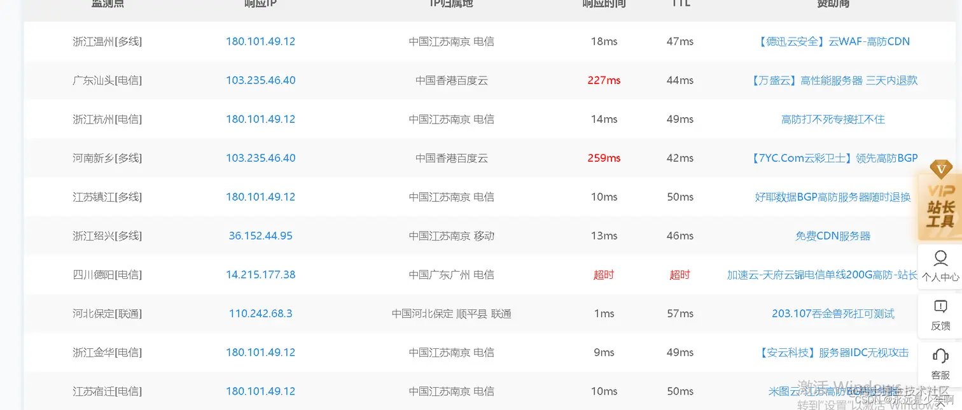Open the 好耶数据BGP高防服务器 sponsor link
The image size is (962, 410).
coord(833,197)
